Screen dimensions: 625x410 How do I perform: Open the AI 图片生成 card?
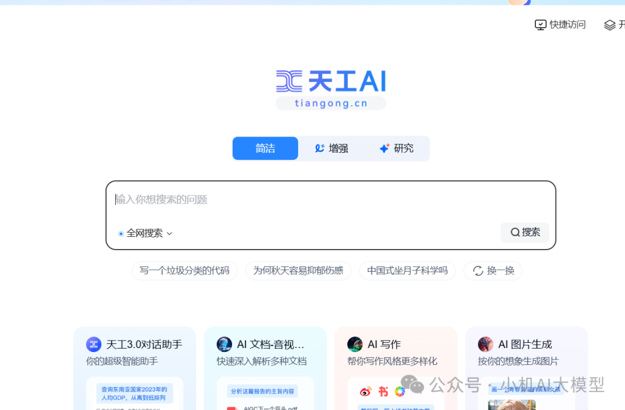click(527, 368)
